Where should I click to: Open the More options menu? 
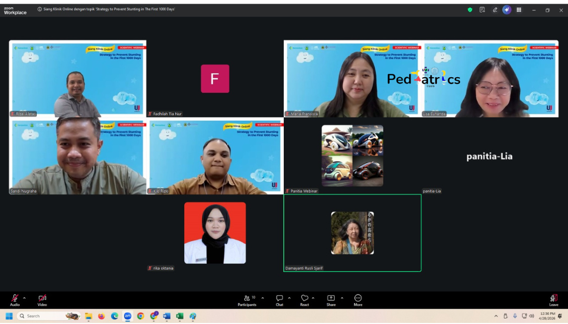click(x=358, y=299)
